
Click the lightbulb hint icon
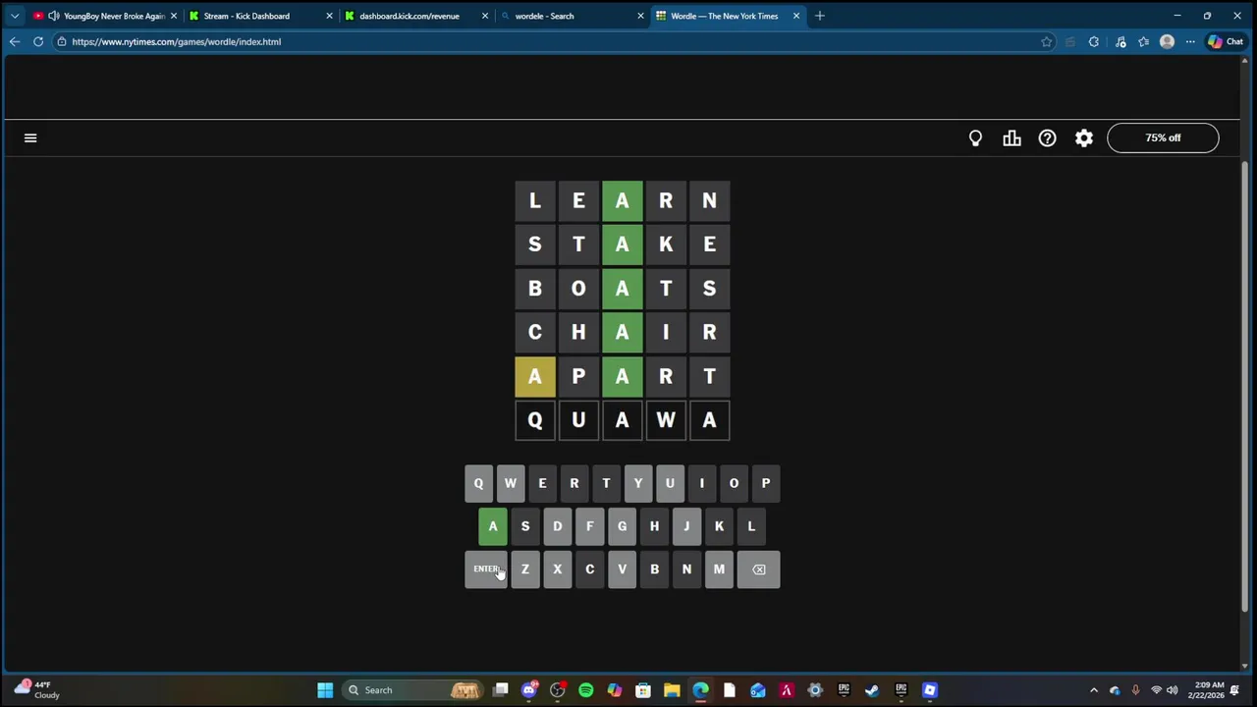(975, 138)
